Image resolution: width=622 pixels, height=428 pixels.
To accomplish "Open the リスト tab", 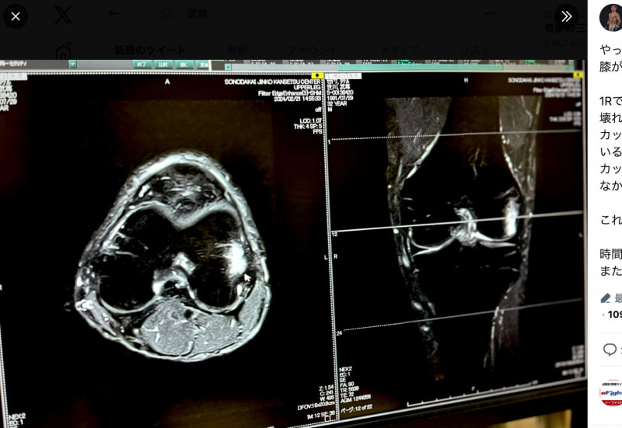I will (x=474, y=50).
